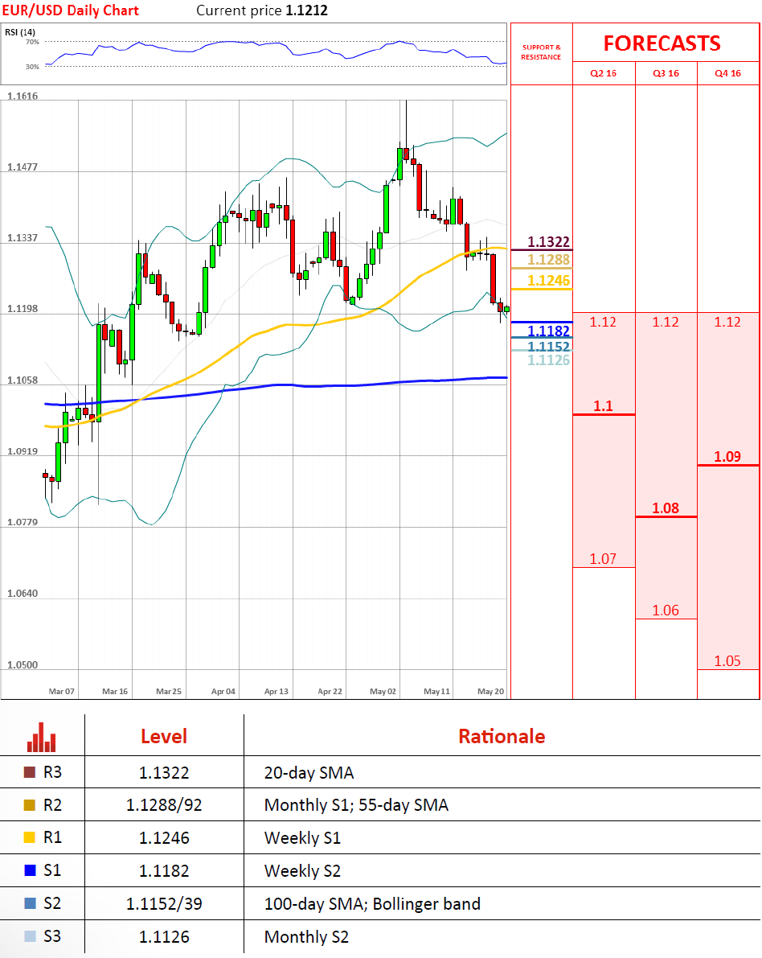
Task: Click the Q2 16 mean forecast 1.1
Action: (x=603, y=405)
